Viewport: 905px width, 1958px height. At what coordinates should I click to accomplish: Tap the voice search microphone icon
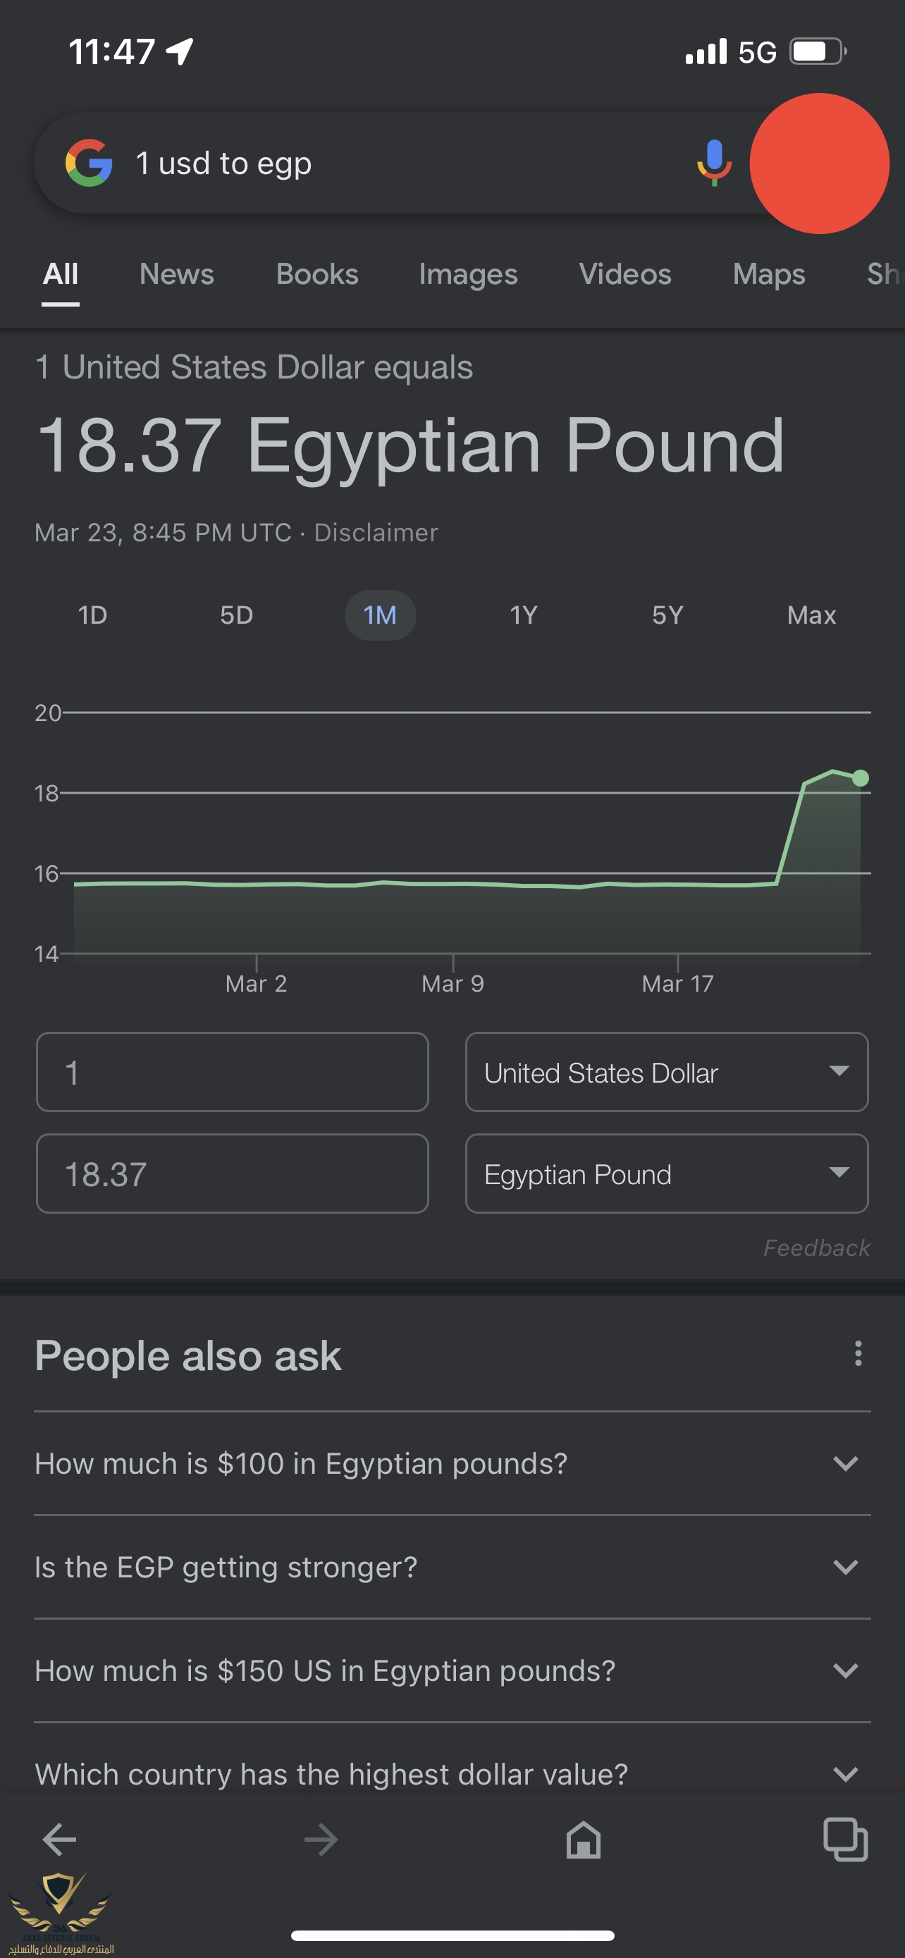point(714,163)
